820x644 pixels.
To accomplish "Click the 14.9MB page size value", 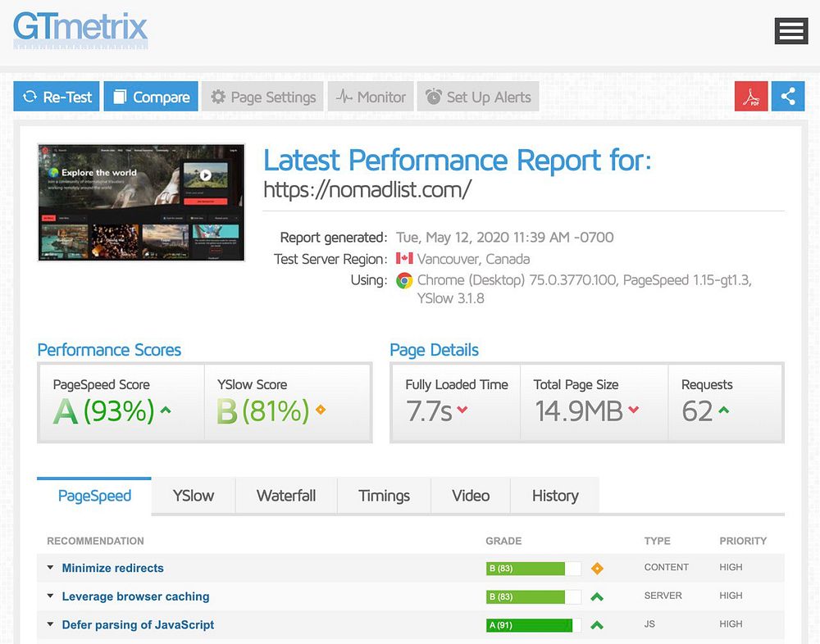I will tap(578, 410).
